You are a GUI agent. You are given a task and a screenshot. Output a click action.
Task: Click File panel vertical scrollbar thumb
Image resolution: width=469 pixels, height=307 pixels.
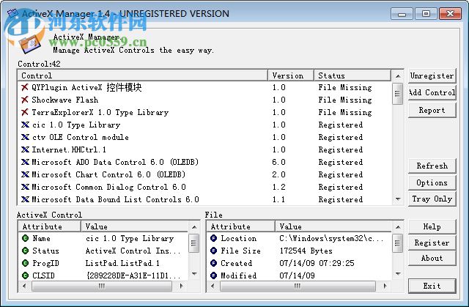tap(397, 243)
